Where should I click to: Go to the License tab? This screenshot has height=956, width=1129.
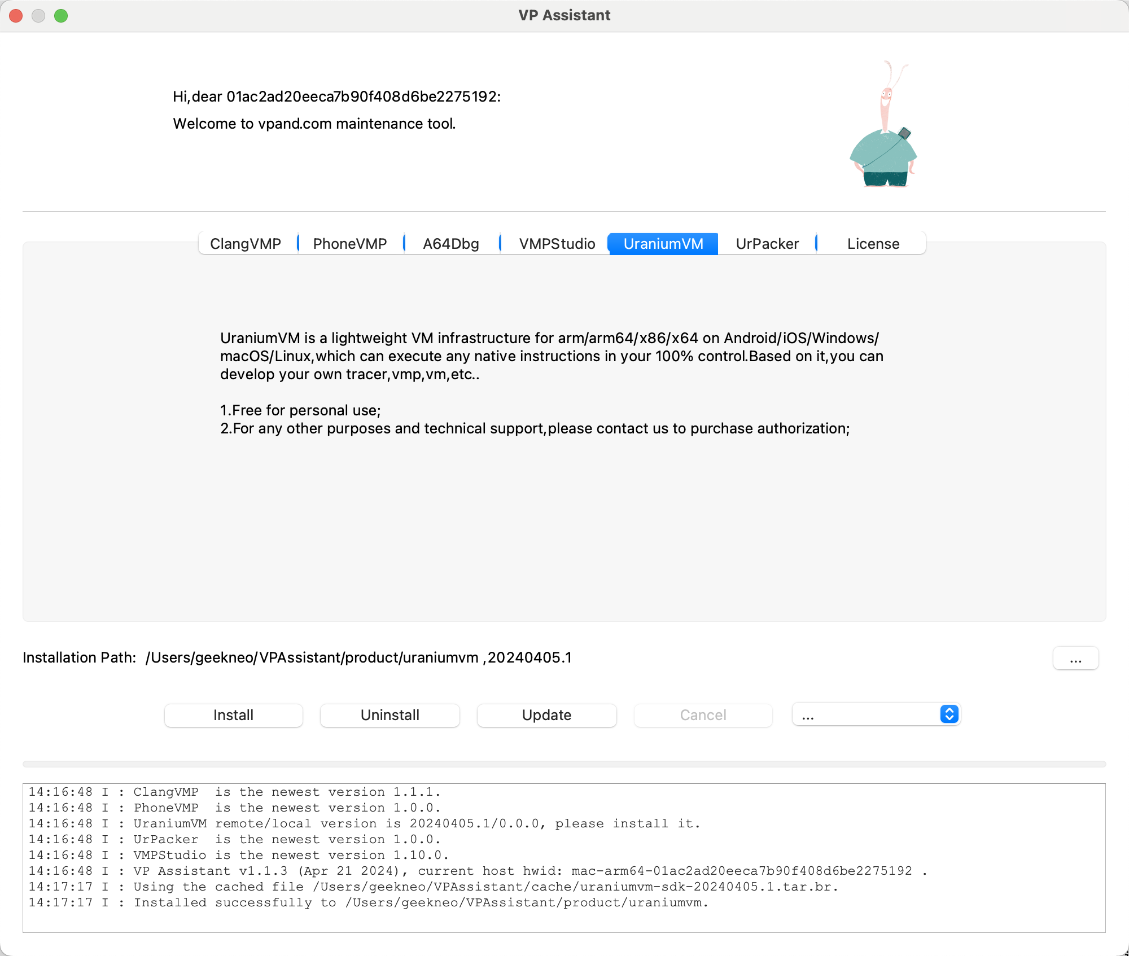(873, 244)
